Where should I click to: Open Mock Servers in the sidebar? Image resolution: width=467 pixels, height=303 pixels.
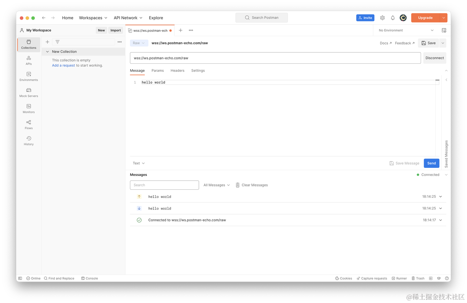(x=28, y=93)
